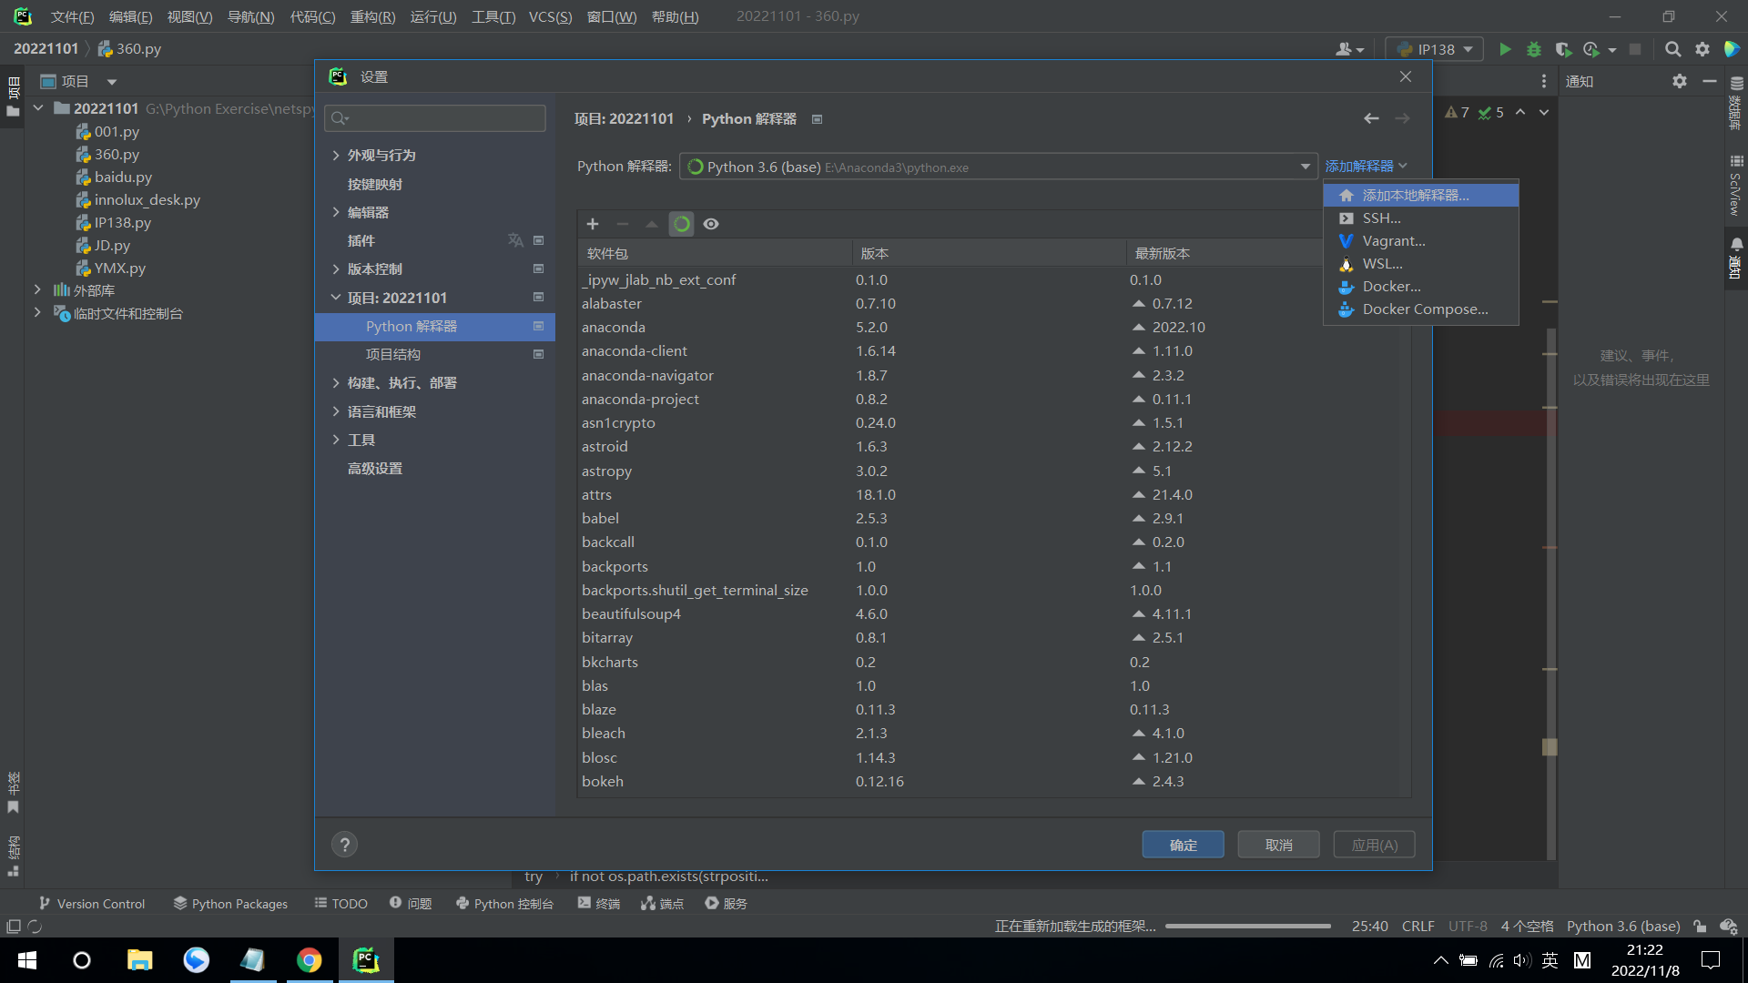This screenshot has height=983, width=1748.
Task: Click the install package plus icon
Action: 593,224
